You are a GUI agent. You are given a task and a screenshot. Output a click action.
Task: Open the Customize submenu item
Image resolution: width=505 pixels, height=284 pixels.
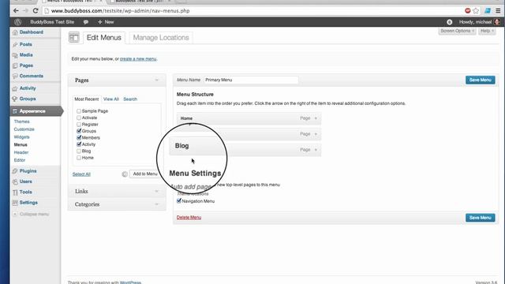pos(24,129)
